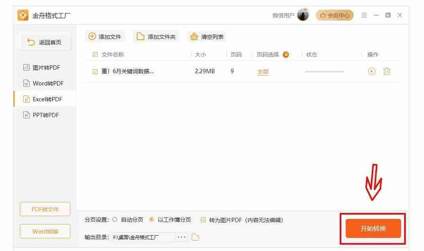
Task: Click the 操作 column header
Action: tap(373, 55)
